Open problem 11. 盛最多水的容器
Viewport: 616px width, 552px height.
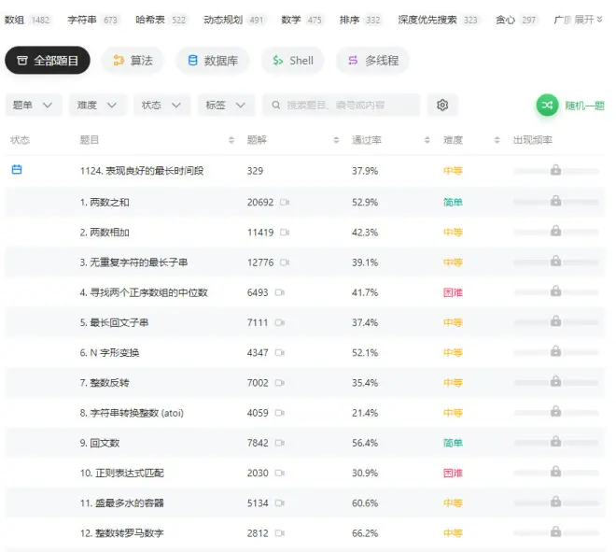(121, 503)
